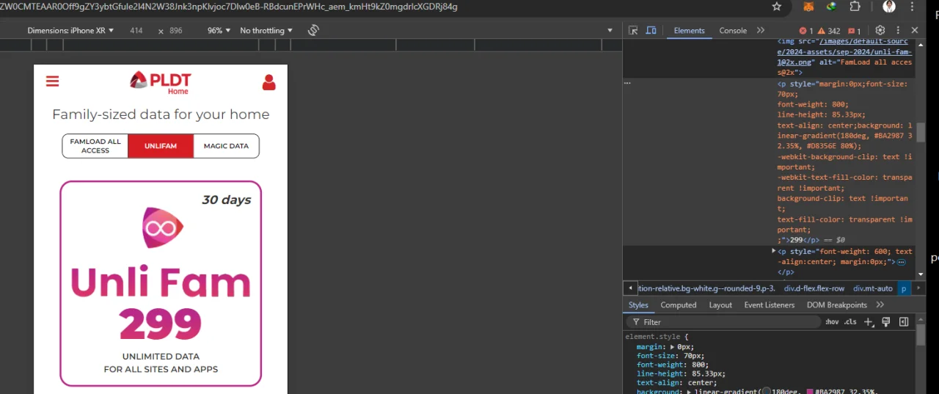Click the 342 warnings badge
Viewport: 939px width, 394px height.
830,31
